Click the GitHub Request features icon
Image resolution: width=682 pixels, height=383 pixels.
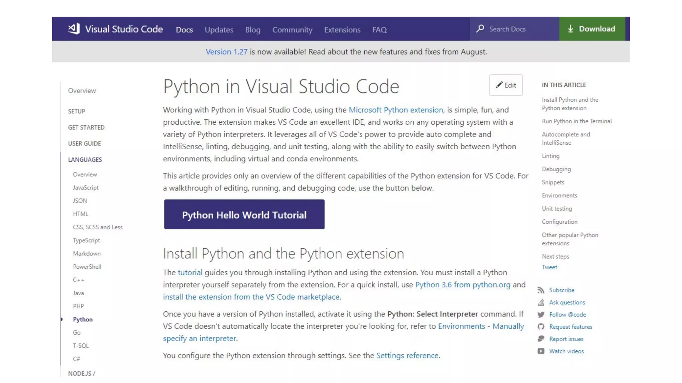541,327
